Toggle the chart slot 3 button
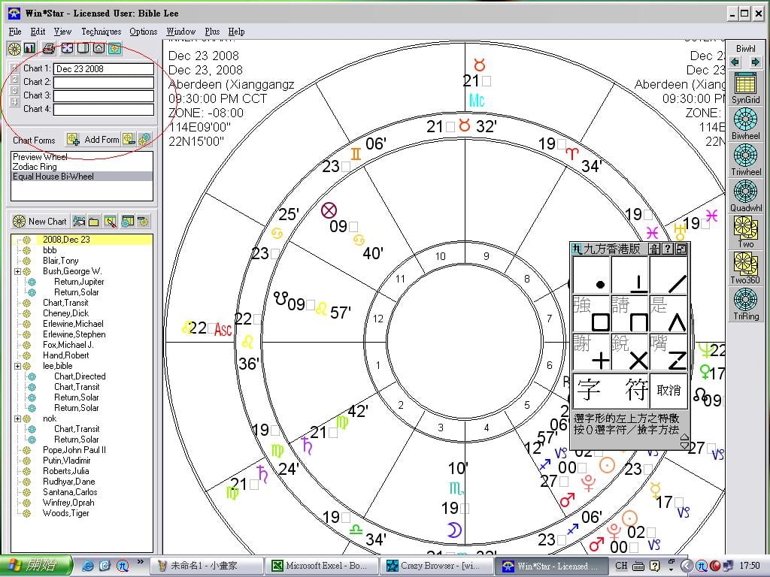770x577 pixels. 14,91
